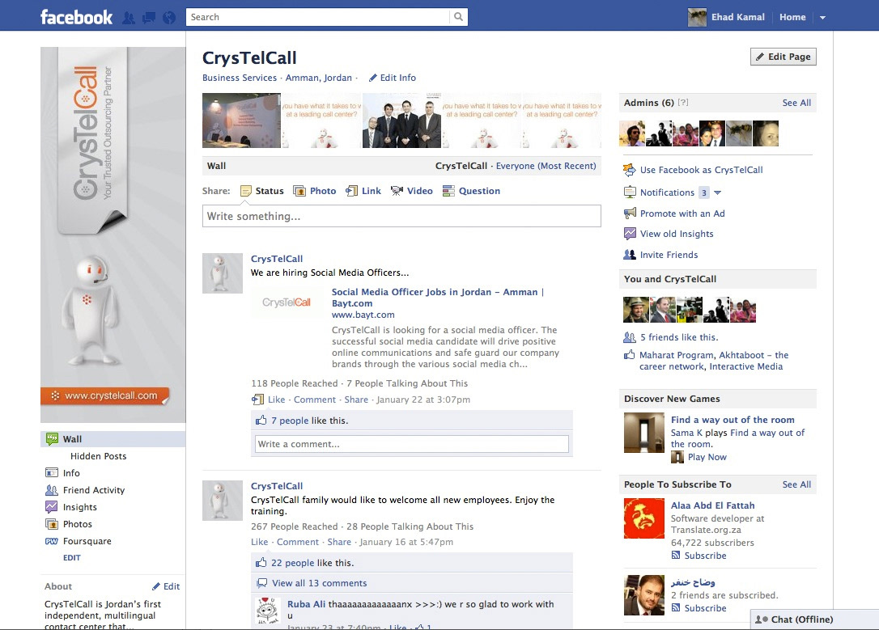Click EDIT under sidebar navigation
Screen dimensions: 879x630
(x=72, y=558)
